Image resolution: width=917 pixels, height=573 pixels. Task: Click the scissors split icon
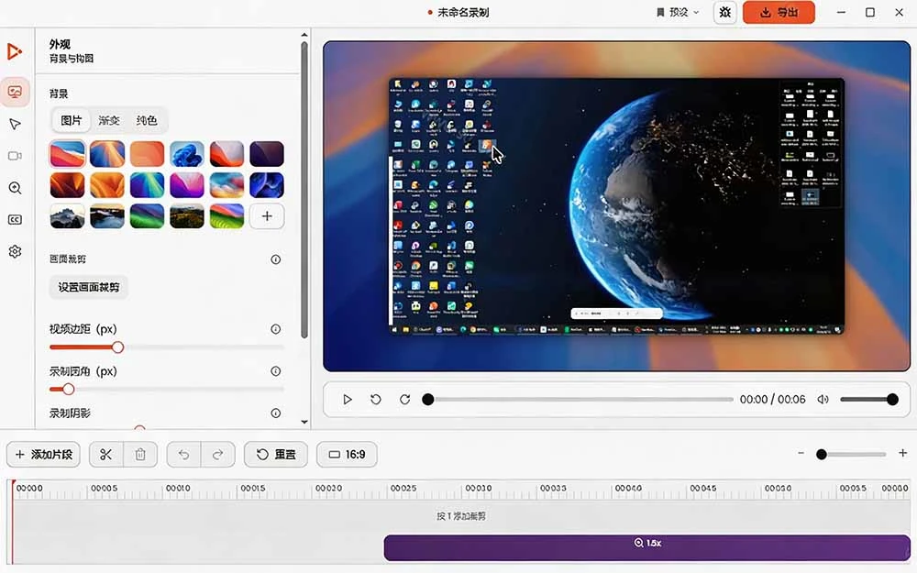(105, 455)
